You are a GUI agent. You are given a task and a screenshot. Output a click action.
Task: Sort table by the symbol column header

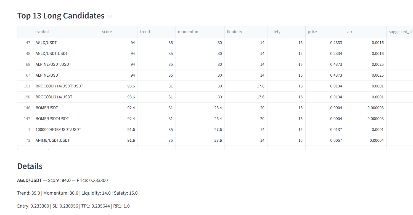coord(42,32)
